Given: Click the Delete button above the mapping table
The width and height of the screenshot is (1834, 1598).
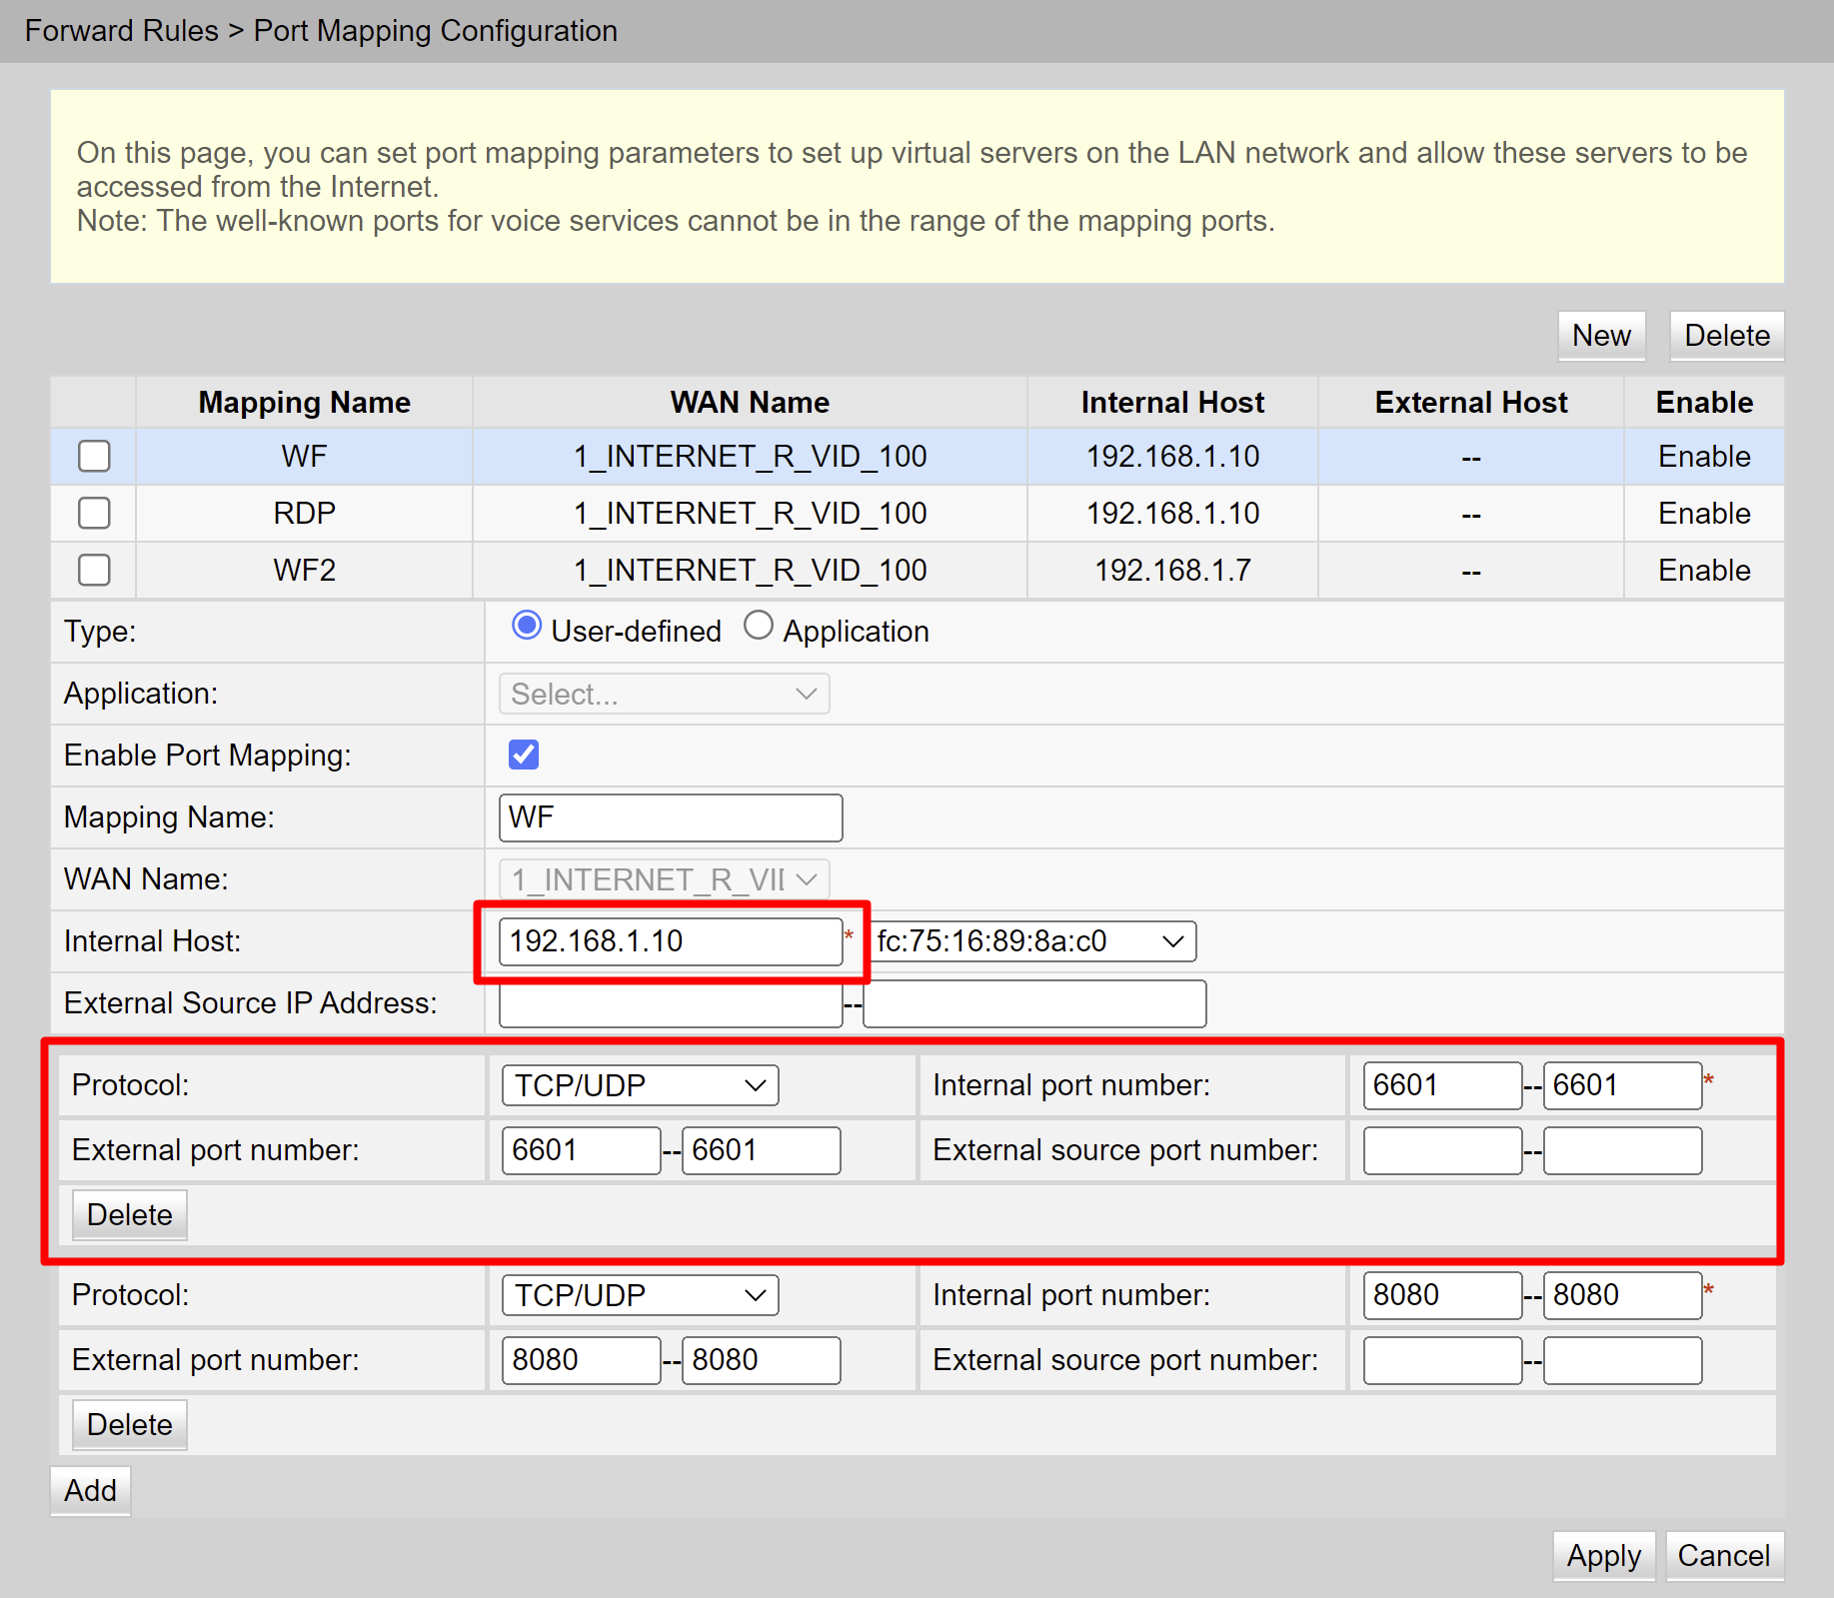Looking at the screenshot, I should click(1726, 336).
